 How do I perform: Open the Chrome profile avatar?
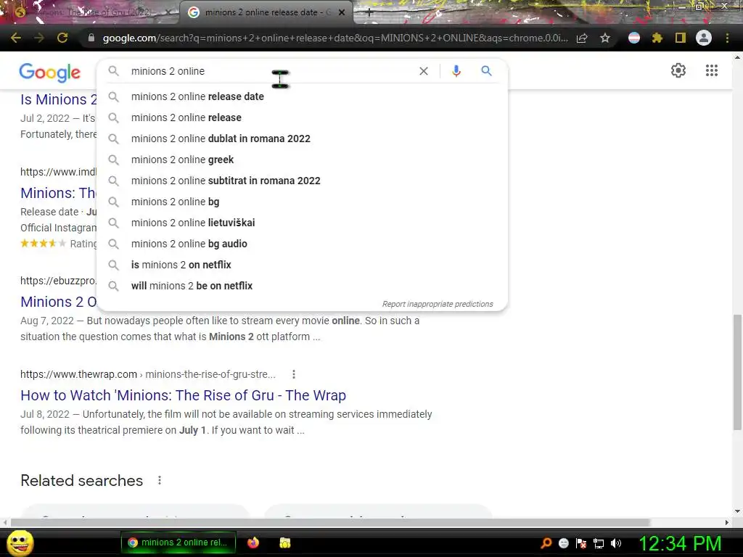(x=704, y=38)
